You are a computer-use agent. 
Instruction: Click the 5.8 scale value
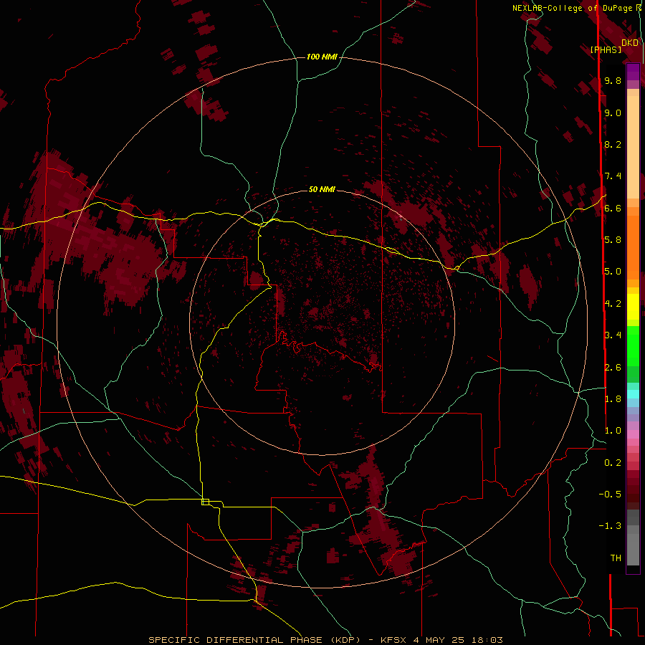point(613,239)
